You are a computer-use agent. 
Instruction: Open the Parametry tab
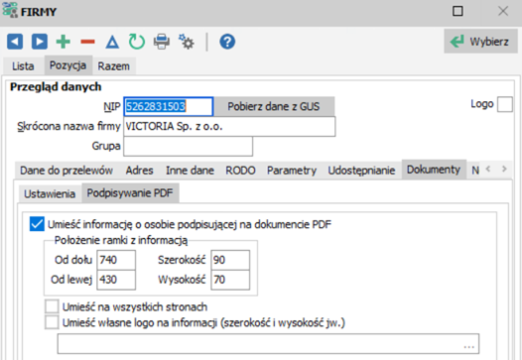(292, 171)
